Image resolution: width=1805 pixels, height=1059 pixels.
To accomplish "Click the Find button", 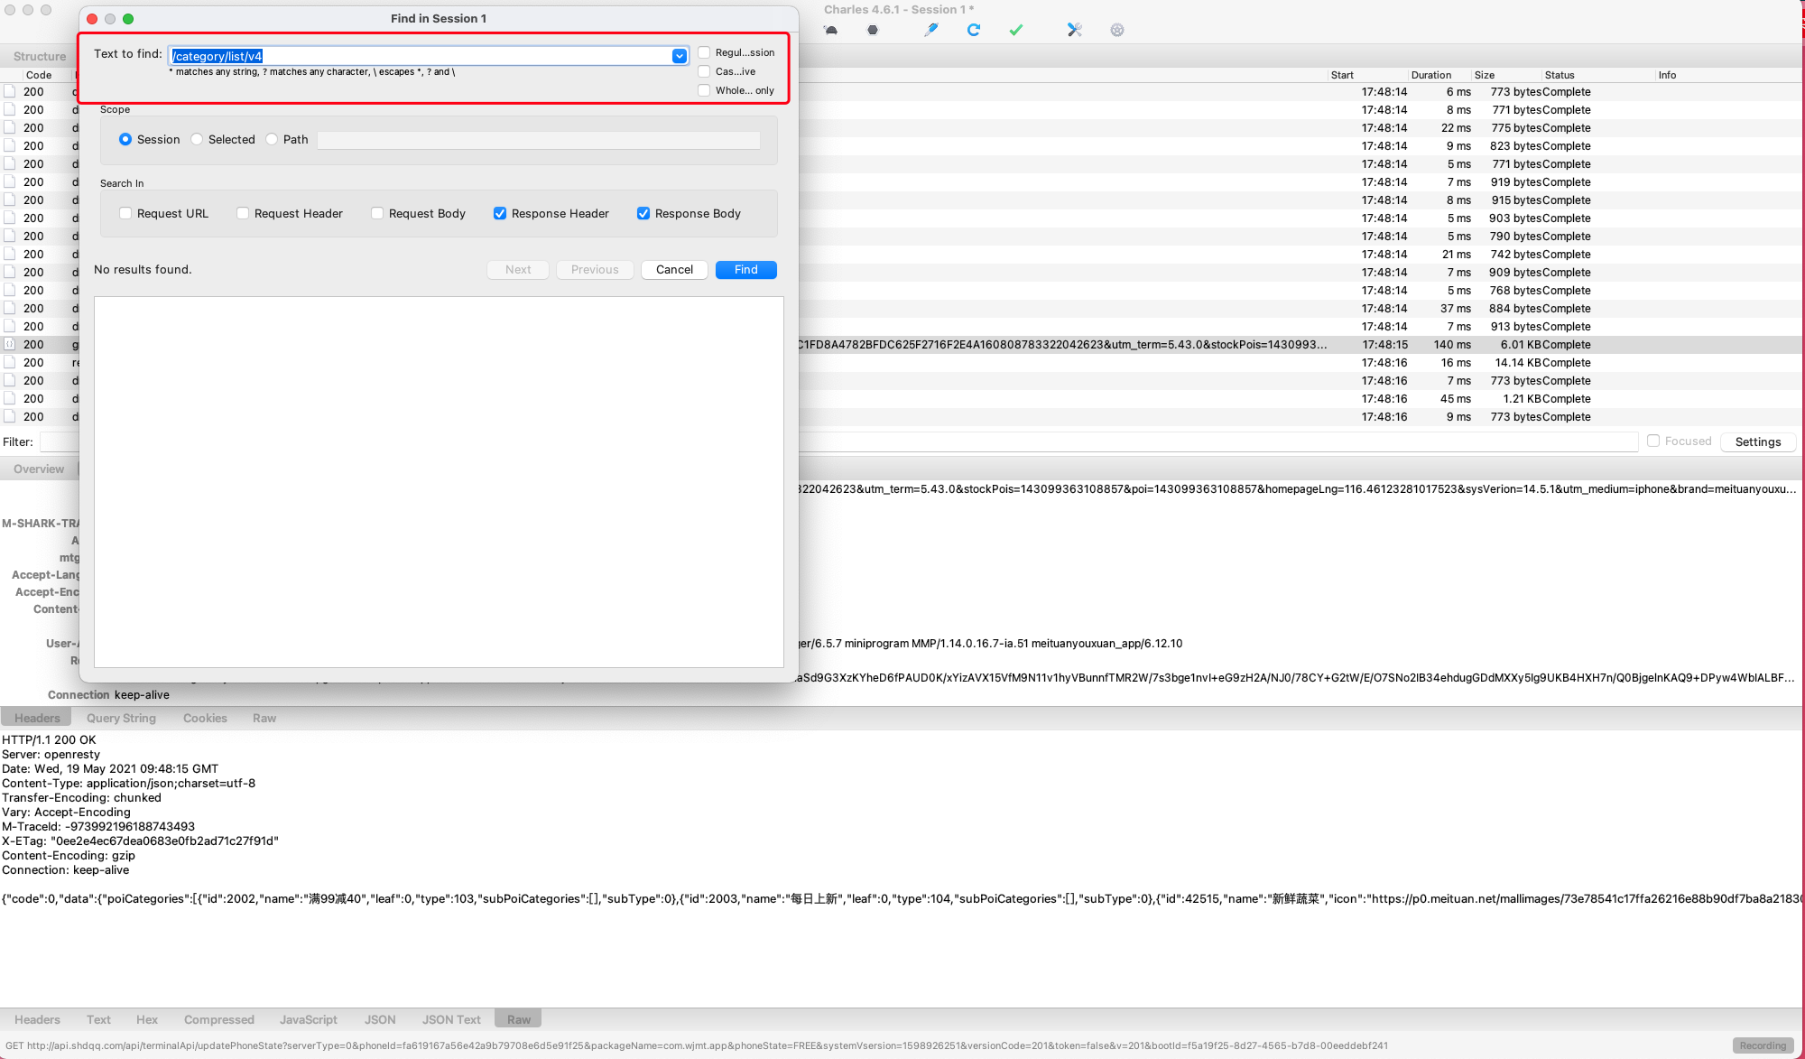I will (x=745, y=270).
